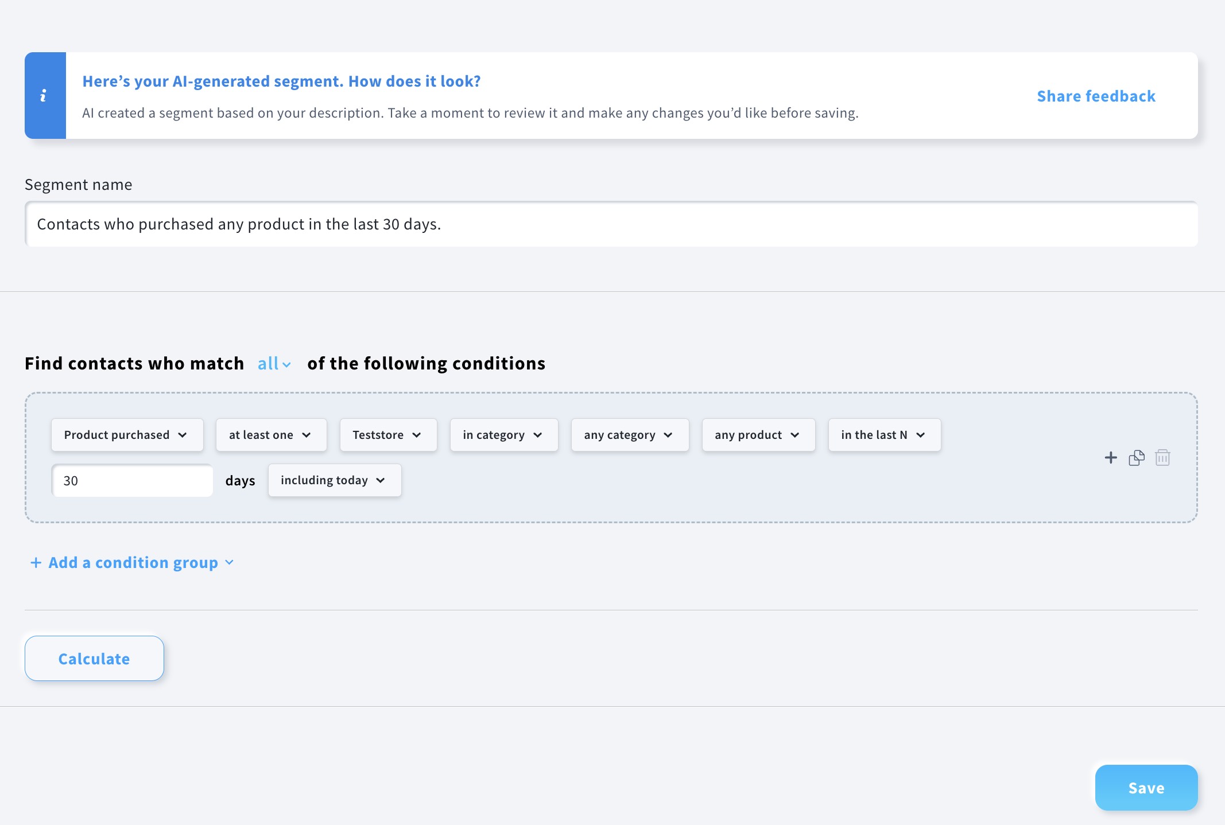Delete condition using trash icon
This screenshot has height=825, width=1225.
(1162, 458)
